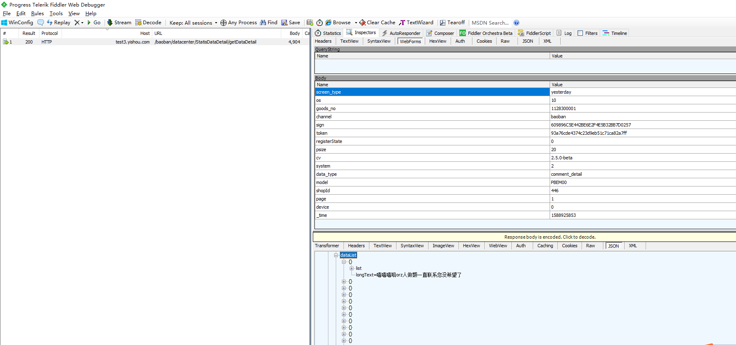Select the response Transformer tab
This screenshot has width=736, height=345.
point(327,246)
